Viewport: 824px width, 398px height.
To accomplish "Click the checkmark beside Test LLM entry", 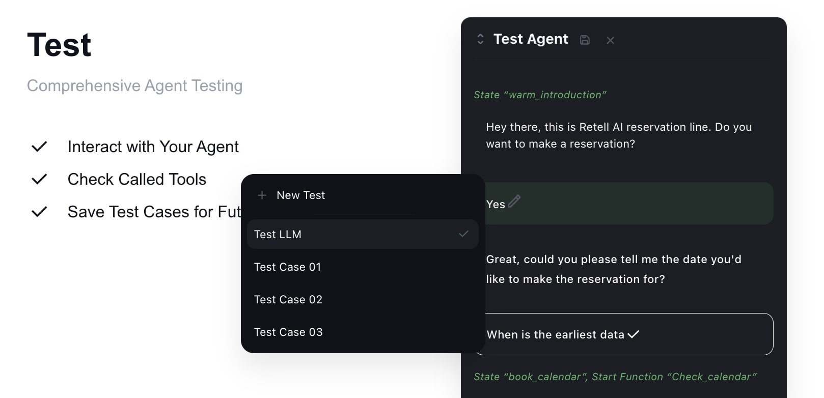I will 463,234.
